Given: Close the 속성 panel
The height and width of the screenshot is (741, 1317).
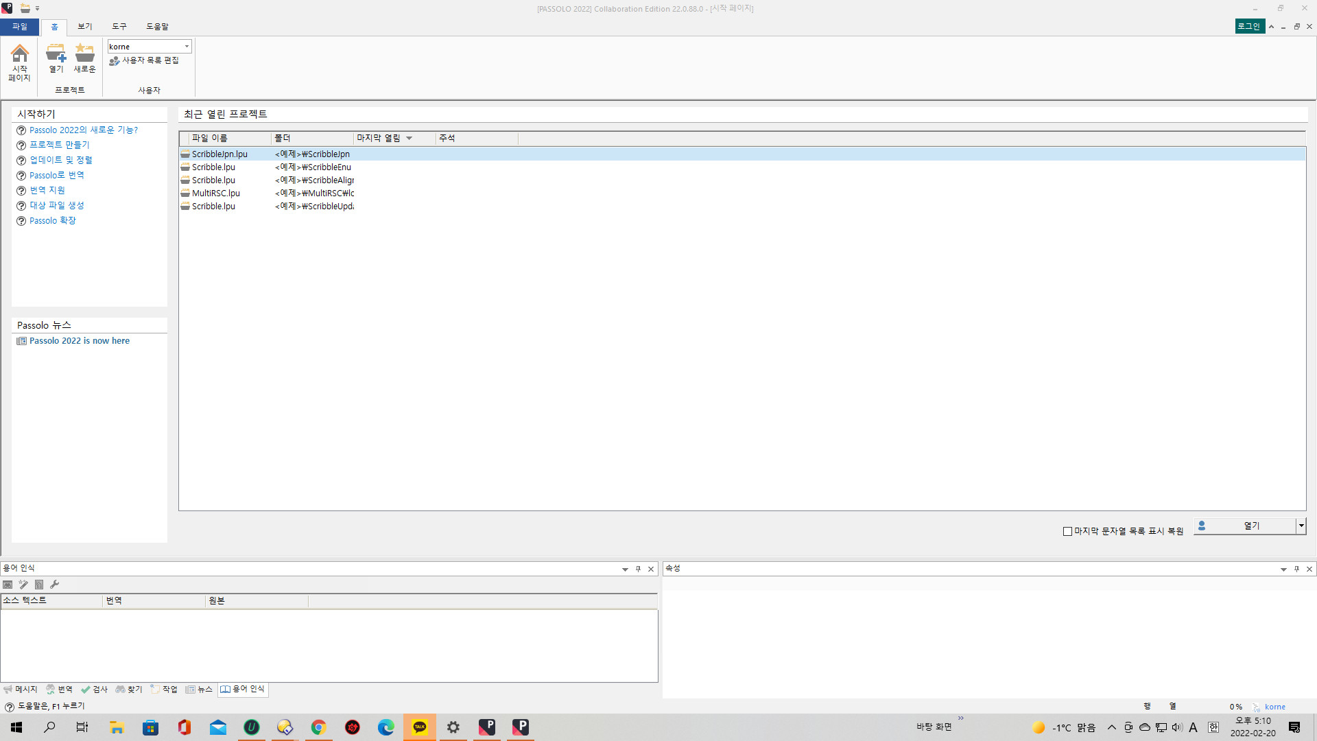Looking at the screenshot, I should [1309, 569].
